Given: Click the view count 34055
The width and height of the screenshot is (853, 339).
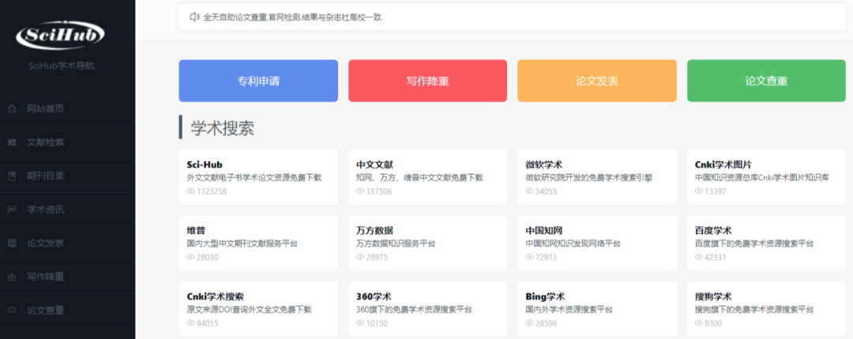Looking at the screenshot, I should (x=547, y=192).
